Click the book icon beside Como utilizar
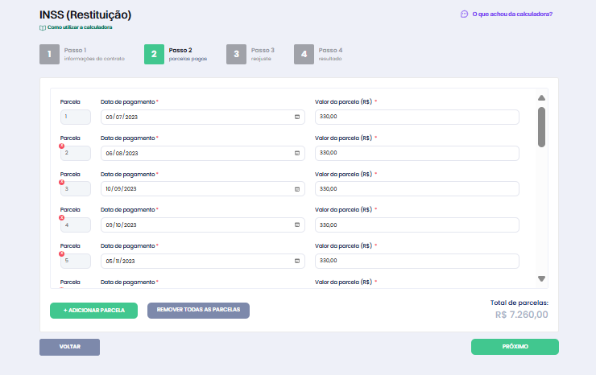 point(43,27)
